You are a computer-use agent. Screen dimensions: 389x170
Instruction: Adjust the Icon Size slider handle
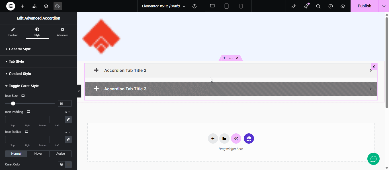[x=13, y=103]
